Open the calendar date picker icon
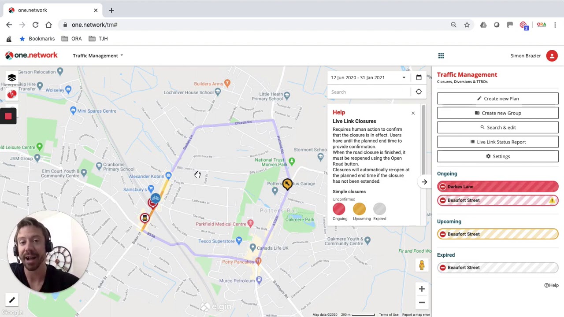This screenshot has width=564, height=317. 419,77
